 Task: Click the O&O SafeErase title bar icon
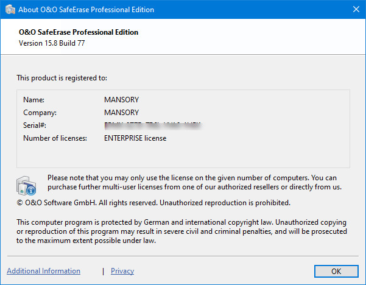point(9,10)
